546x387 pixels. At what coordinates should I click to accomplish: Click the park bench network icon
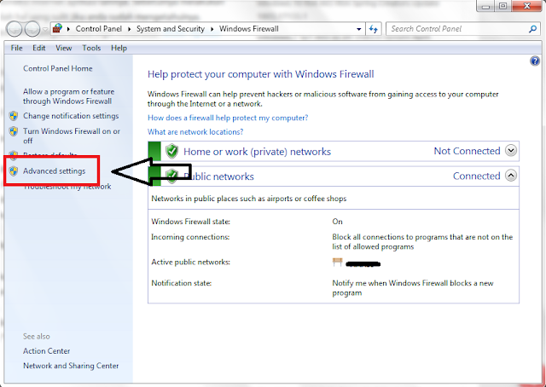(338, 262)
